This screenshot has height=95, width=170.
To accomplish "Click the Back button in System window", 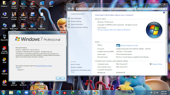I will coord(69,9).
